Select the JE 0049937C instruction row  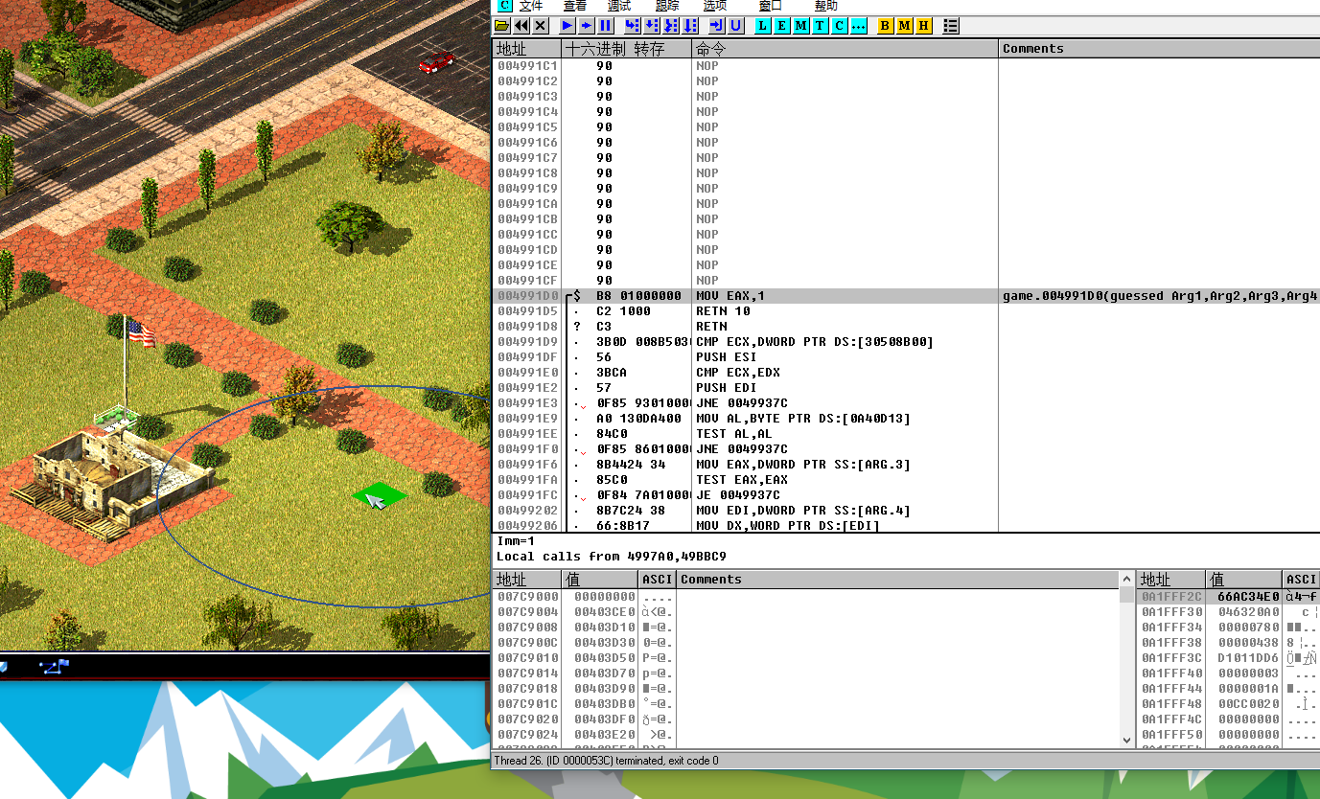pos(906,495)
